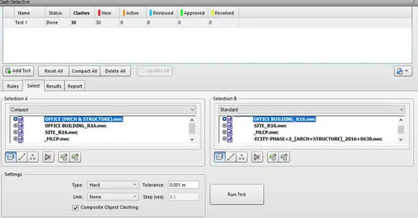The height and width of the screenshot is (218, 418).
Task: Switch to the Rules tab
Action: [x=13, y=86]
